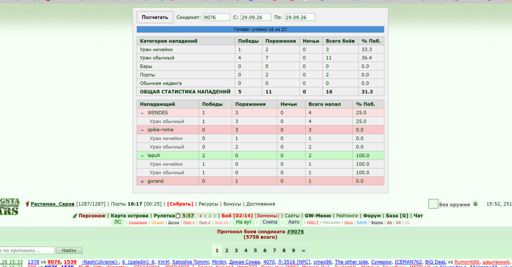
Task: Click the Снипа button
Action: (x=270, y=222)
